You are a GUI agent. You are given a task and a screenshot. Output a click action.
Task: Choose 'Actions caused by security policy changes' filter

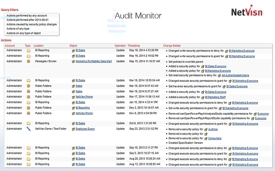pos(32,25)
